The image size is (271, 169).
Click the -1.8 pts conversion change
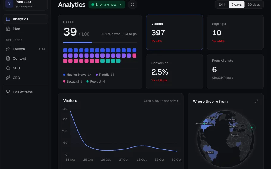click(161, 80)
